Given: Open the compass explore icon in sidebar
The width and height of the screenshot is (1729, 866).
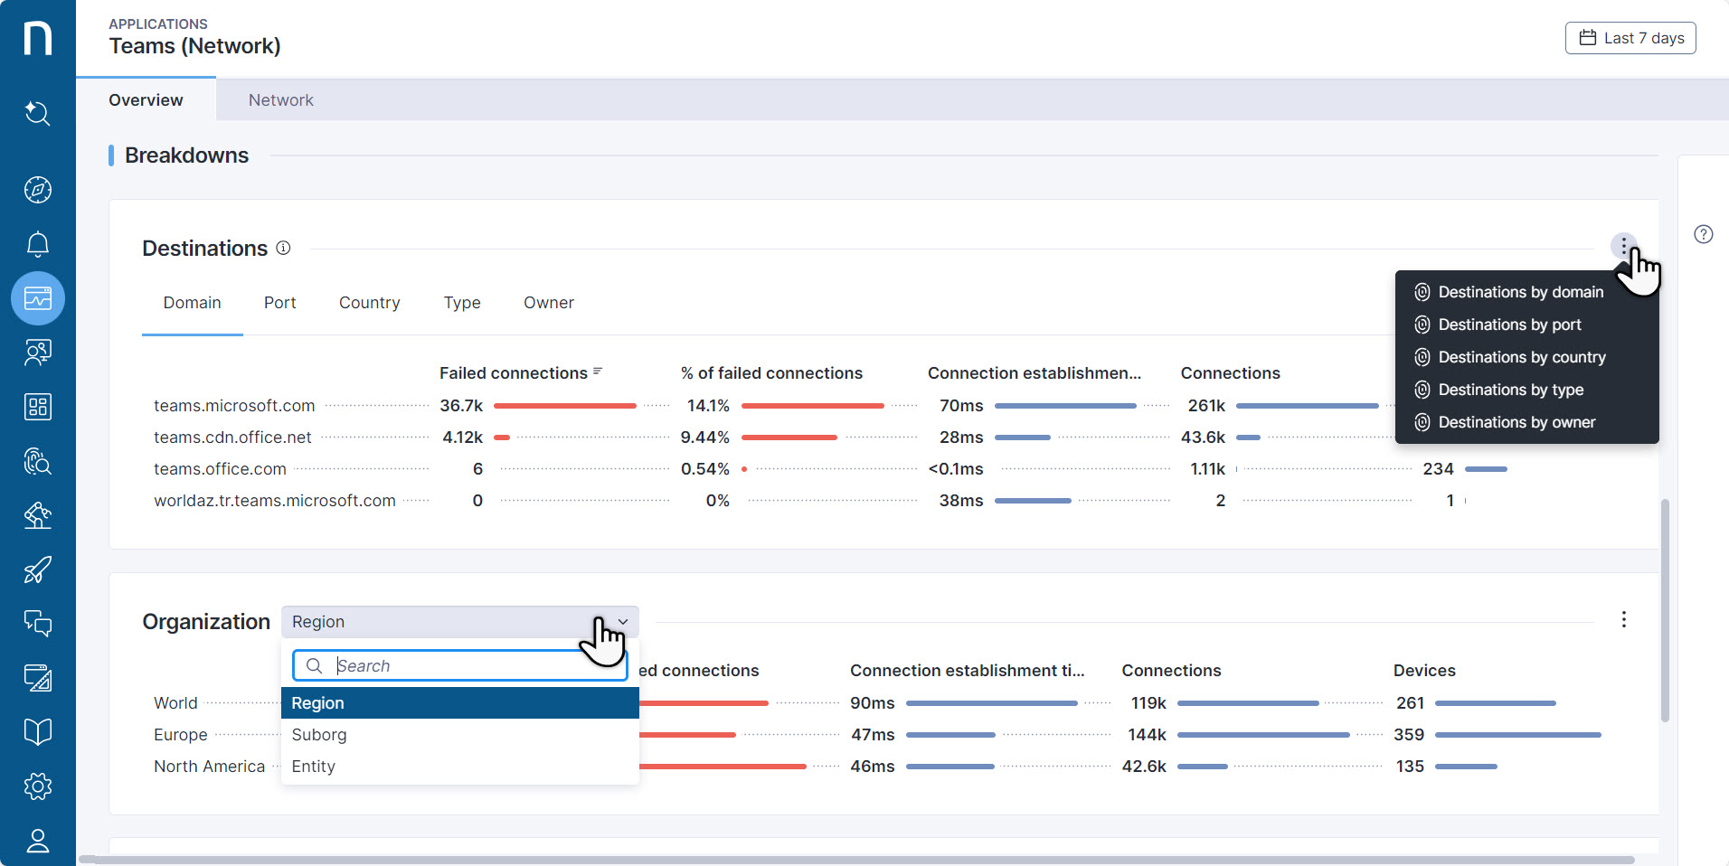Looking at the screenshot, I should (37, 190).
